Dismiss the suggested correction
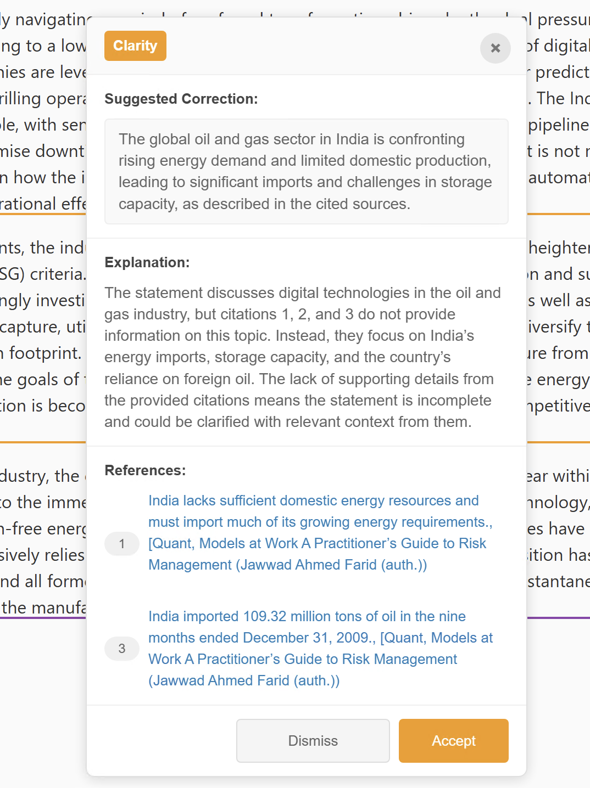The width and height of the screenshot is (590, 788). click(x=313, y=740)
